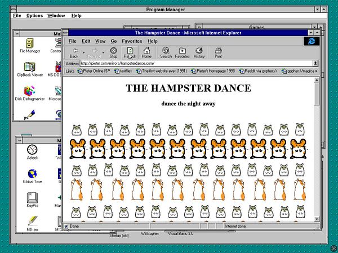Show more Links bar items arrow
Screen dimensions: 338x253
pos(316,71)
